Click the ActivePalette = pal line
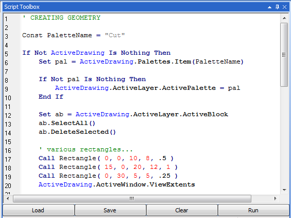Viewport: 291px width, 218px height. click(x=147, y=88)
